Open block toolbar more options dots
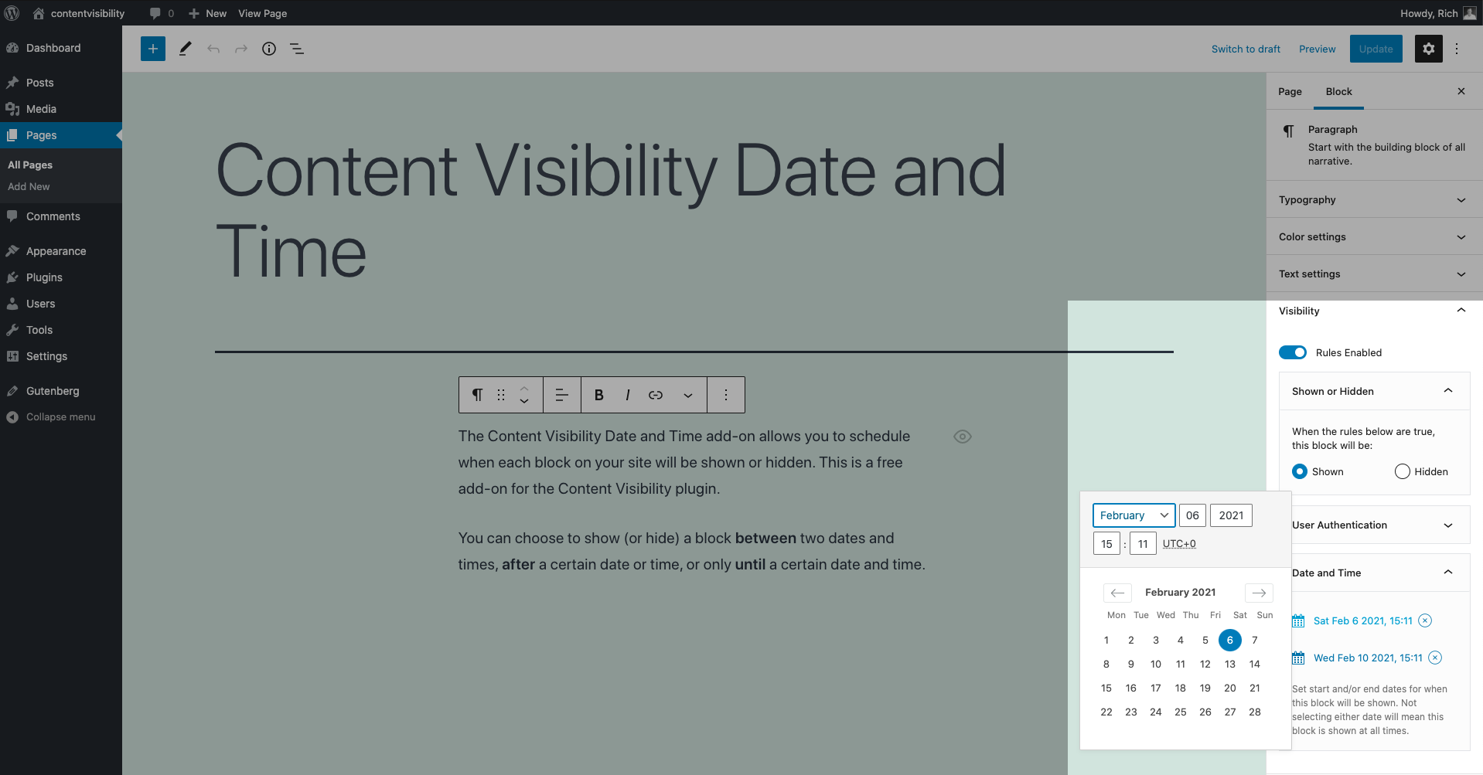1483x775 pixels. coord(726,395)
